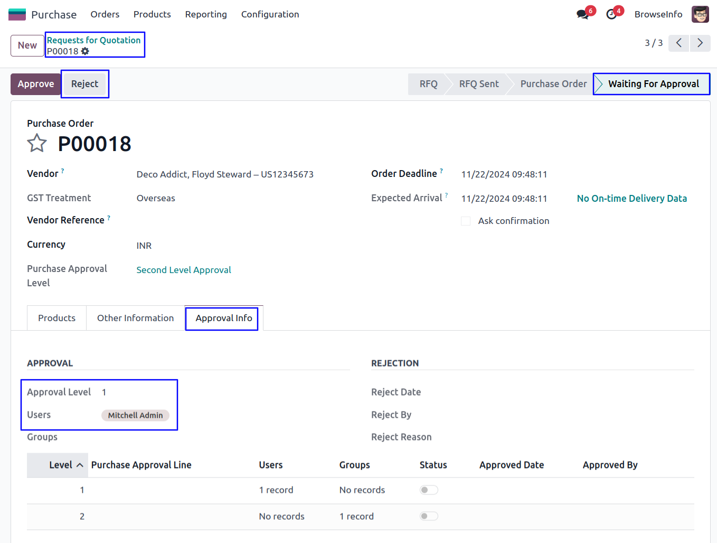Expand the Reporting menu
This screenshot has width=717, height=543.
[x=206, y=14]
